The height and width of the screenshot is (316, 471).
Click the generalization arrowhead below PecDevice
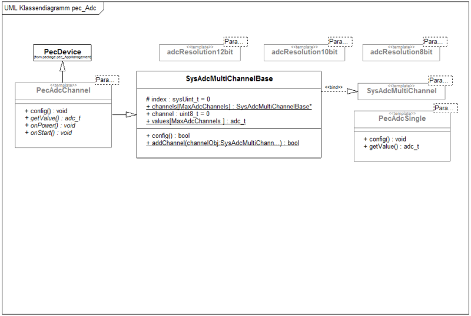[x=62, y=66]
